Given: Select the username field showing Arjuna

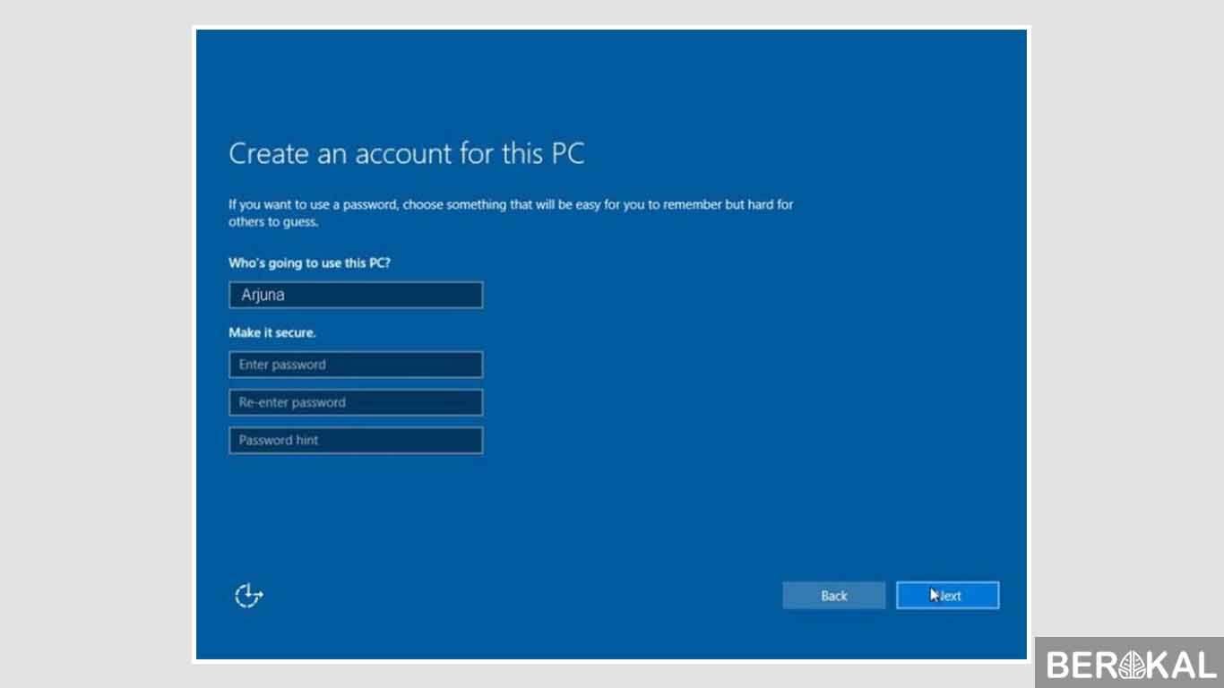Looking at the screenshot, I should [355, 295].
